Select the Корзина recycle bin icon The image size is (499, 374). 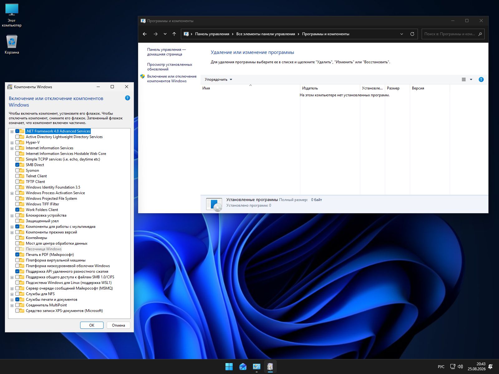[x=12, y=45]
